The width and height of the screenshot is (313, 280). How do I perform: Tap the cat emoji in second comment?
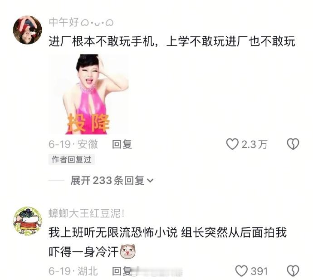pos(127,251)
